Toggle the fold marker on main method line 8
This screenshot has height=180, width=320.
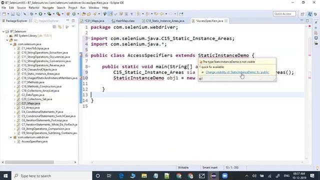[89, 66]
